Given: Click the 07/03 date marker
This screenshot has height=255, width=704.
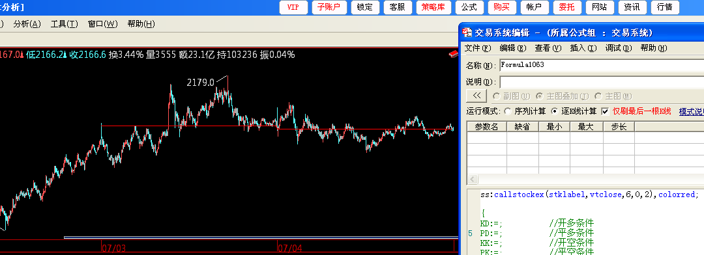Looking at the screenshot, I should tap(114, 248).
